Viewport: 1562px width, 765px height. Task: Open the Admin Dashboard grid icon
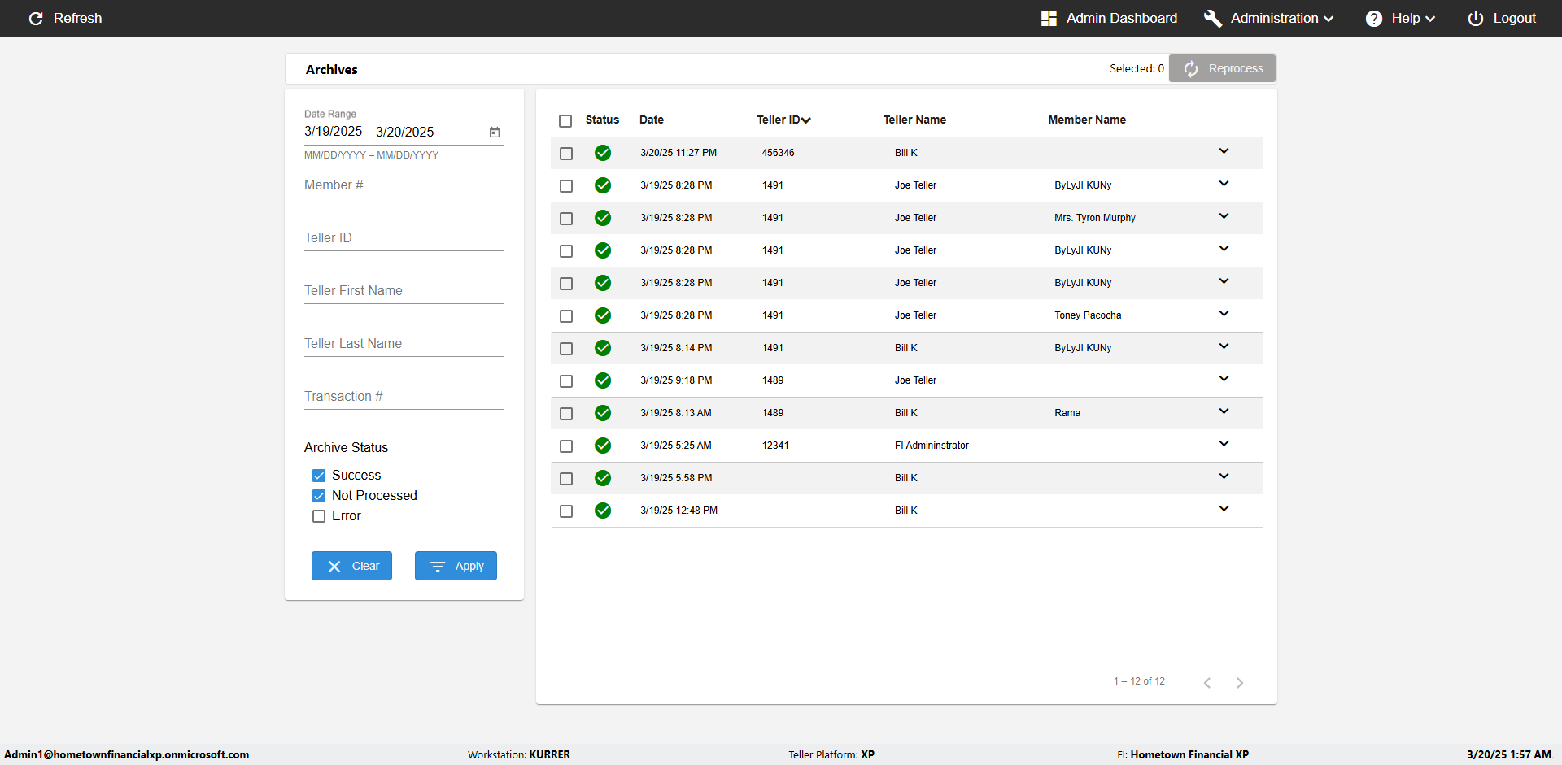(1049, 19)
